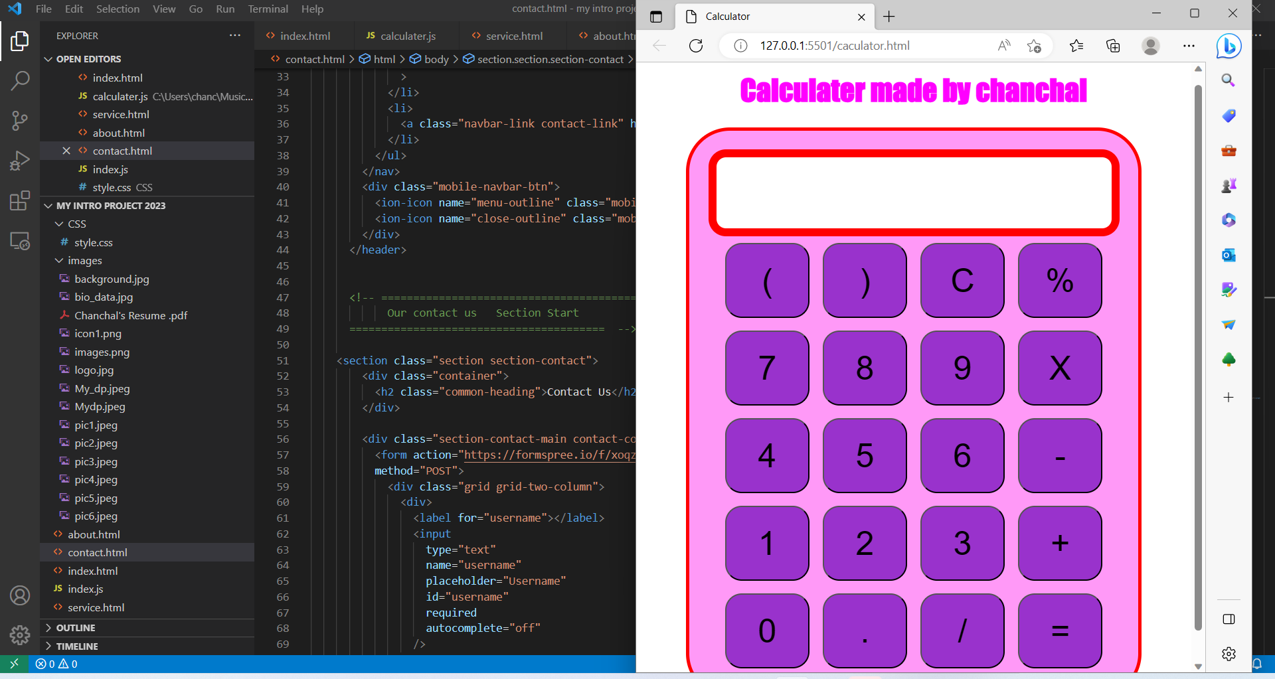Add this page to favorites
1275x679 pixels.
[1034, 46]
